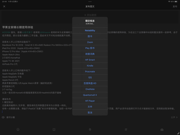Tap the keyboard icon in bottom toolbar

[x=162, y=129]
